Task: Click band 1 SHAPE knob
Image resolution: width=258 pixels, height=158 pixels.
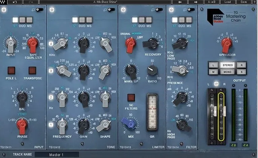Action: coord(105,125)
